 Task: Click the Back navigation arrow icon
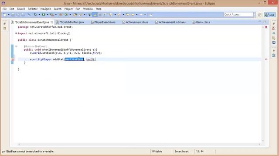133,15
